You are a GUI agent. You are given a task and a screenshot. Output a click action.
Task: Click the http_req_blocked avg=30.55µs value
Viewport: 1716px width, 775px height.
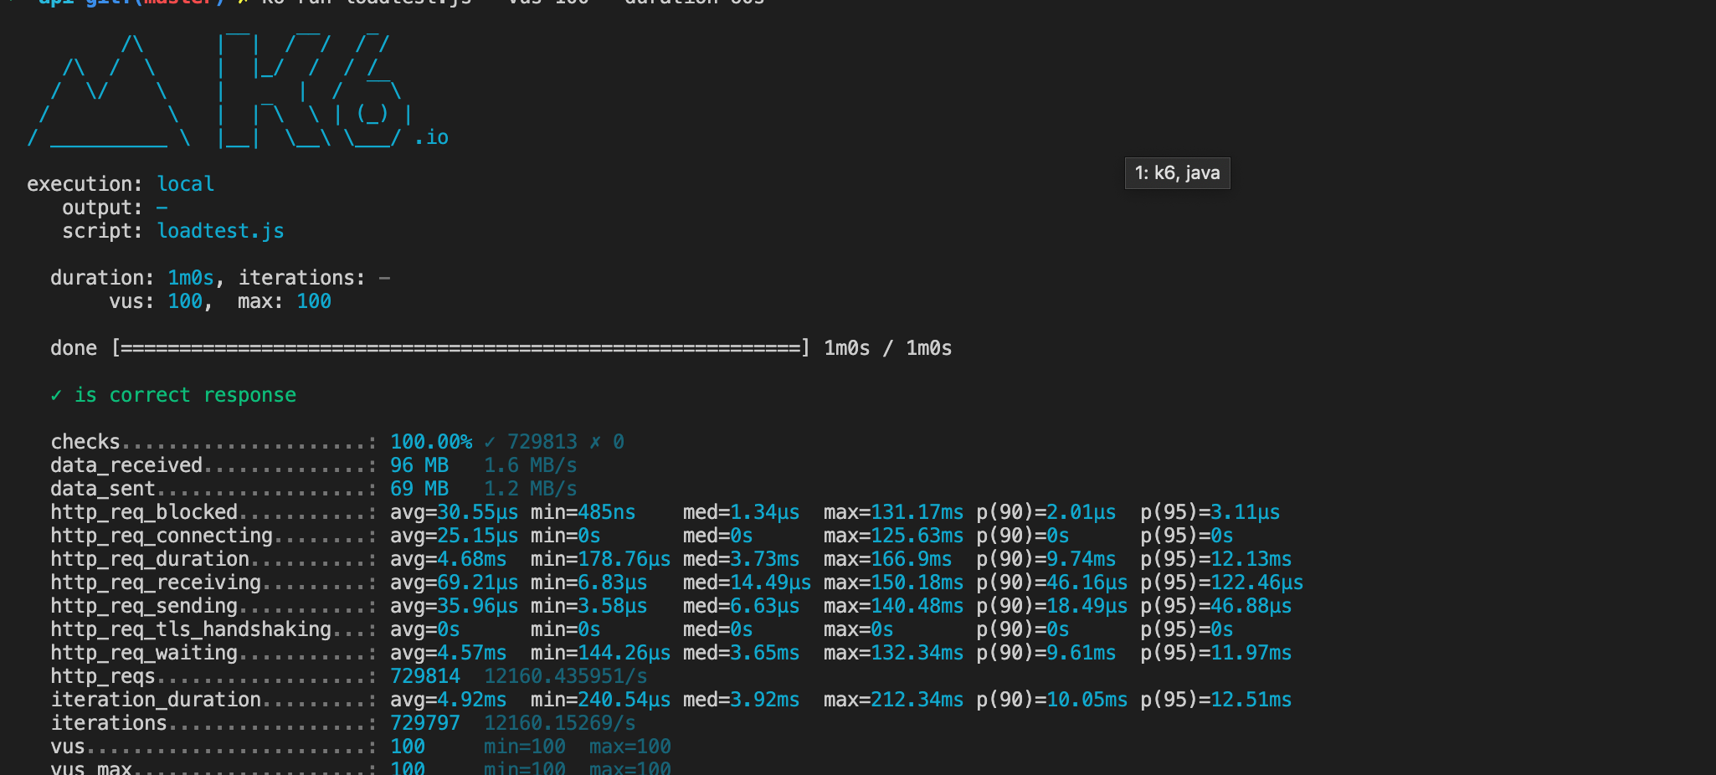click(454, 512)
